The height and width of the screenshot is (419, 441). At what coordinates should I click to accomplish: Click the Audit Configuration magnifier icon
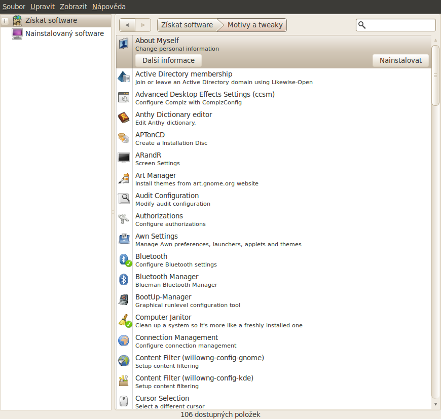pos(124,199)
